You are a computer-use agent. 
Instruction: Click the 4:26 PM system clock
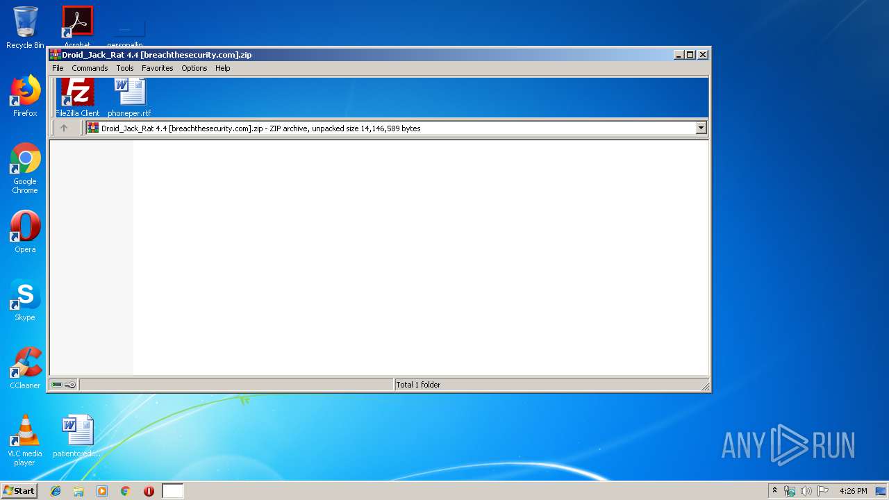point(853,491)
